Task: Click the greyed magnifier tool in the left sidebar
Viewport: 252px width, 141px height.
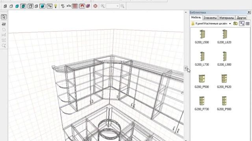Action: 4,46
